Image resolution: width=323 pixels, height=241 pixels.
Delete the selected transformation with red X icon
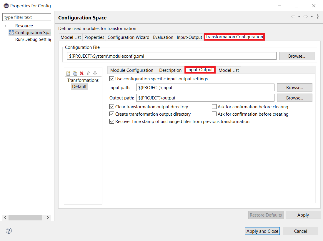(x=81, y=73)
